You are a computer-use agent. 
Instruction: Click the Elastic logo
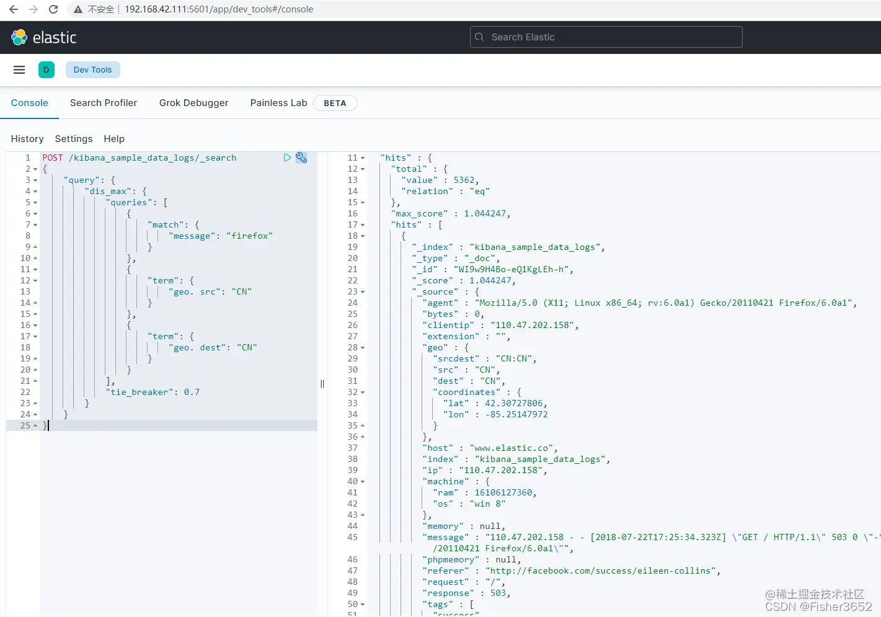click(x=43, y=37)
